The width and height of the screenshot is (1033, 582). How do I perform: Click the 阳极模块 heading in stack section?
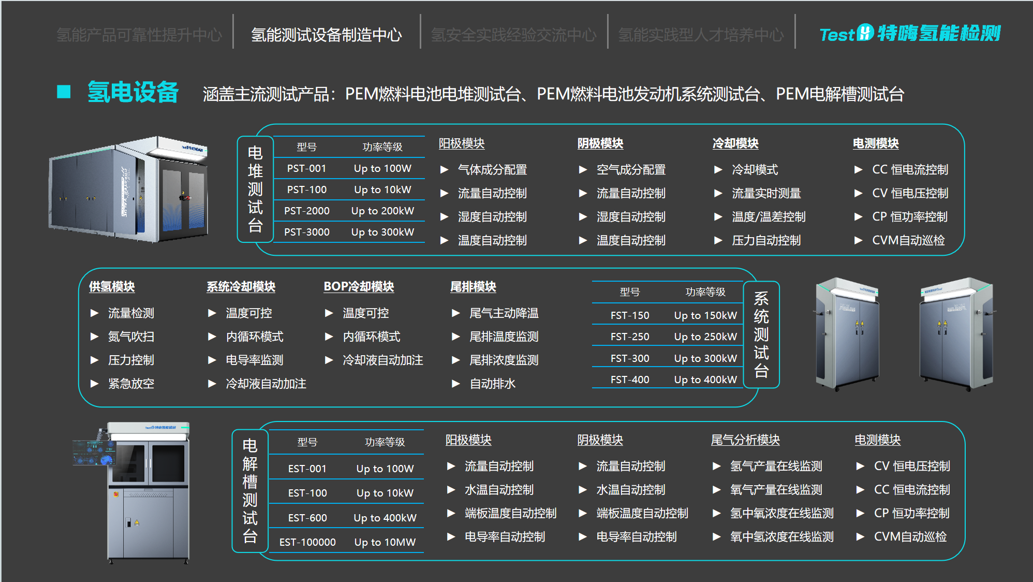pos(461,143)
